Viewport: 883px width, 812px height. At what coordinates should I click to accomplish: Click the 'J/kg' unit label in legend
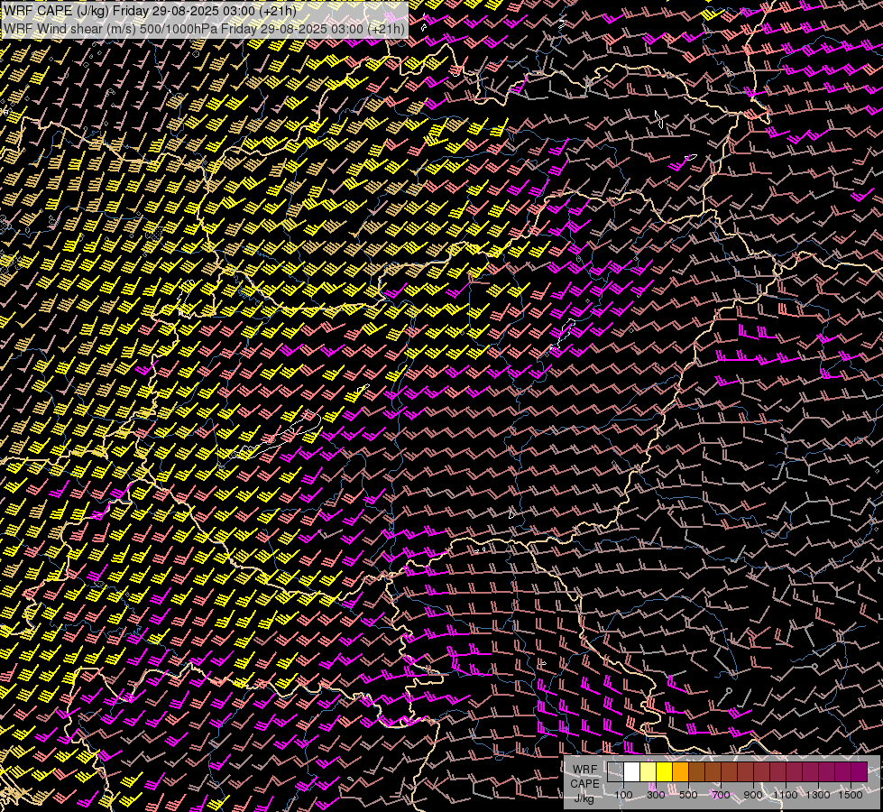(584, 798)
